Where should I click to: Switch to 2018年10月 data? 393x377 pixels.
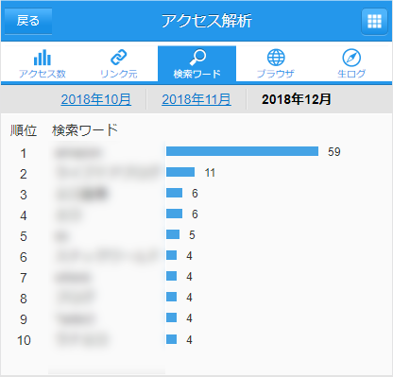tap(96, 99)
